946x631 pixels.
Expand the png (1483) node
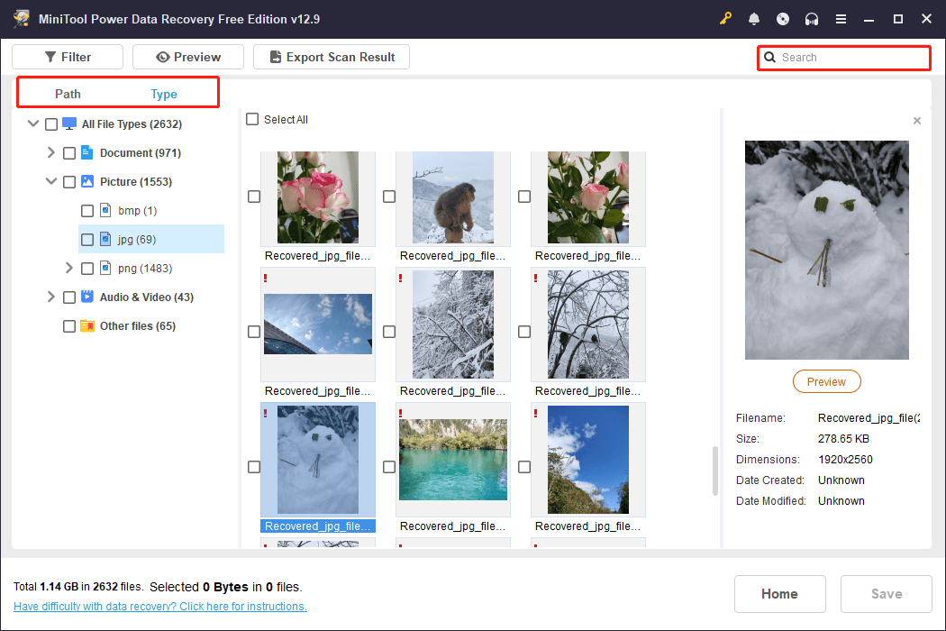68,268
